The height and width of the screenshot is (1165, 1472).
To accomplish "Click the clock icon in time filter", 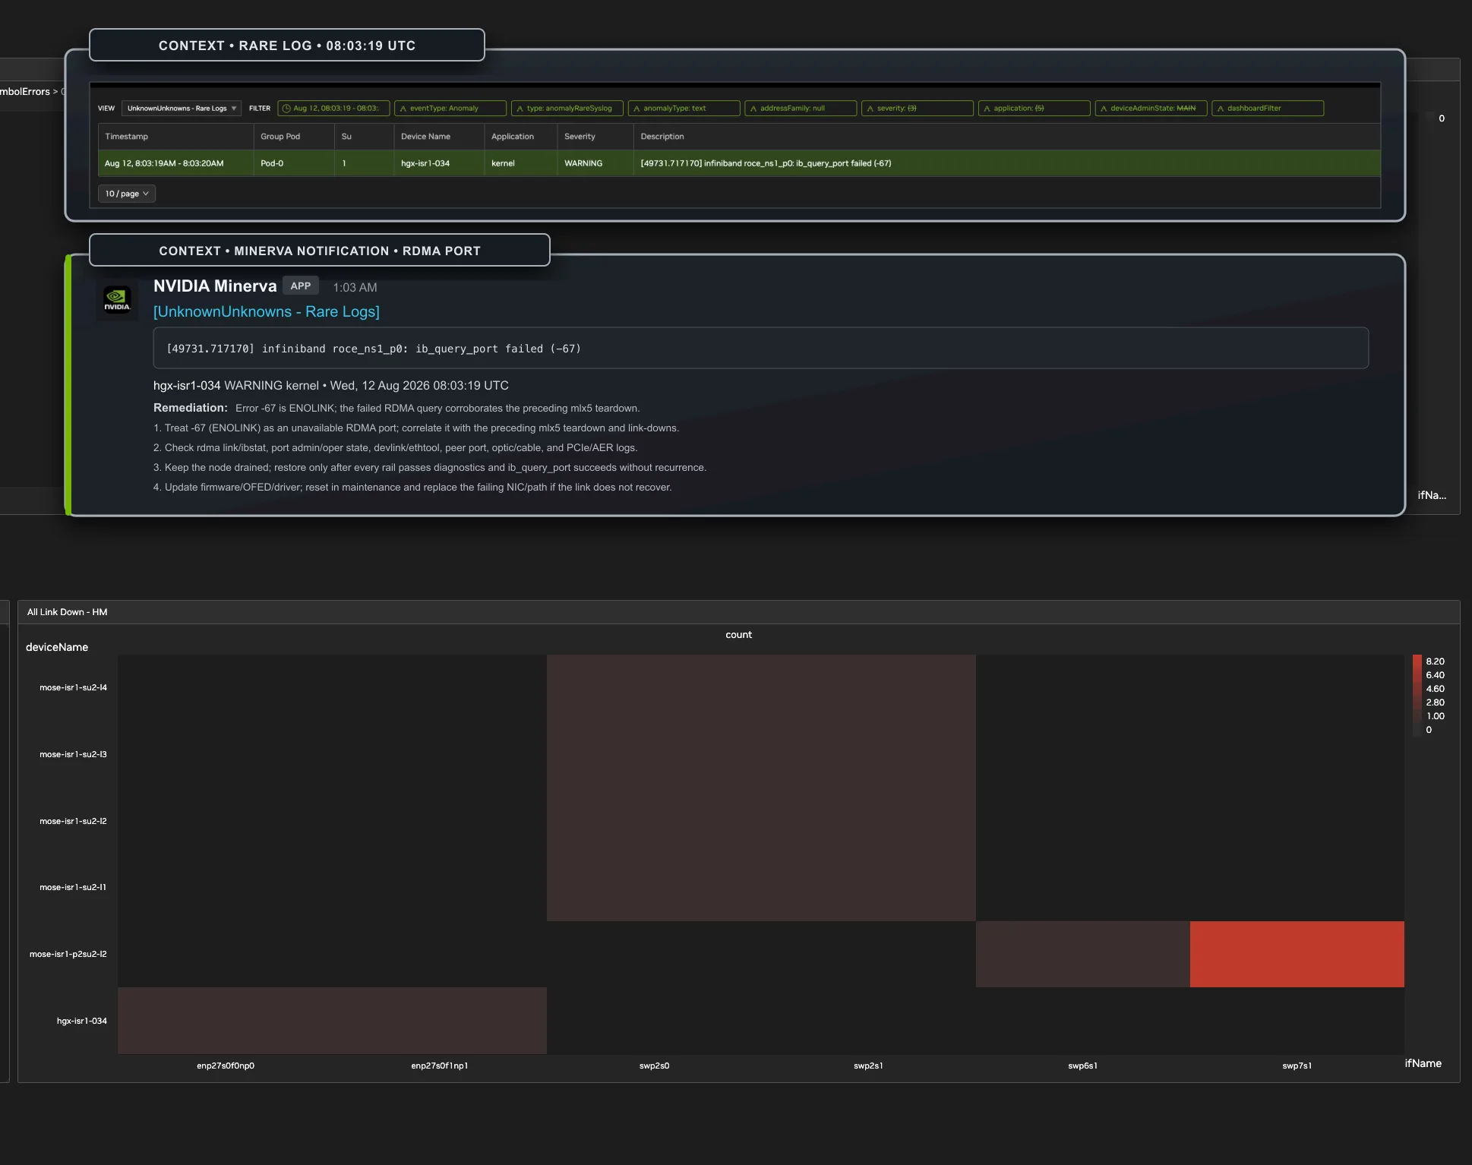I will pos(286,109).
